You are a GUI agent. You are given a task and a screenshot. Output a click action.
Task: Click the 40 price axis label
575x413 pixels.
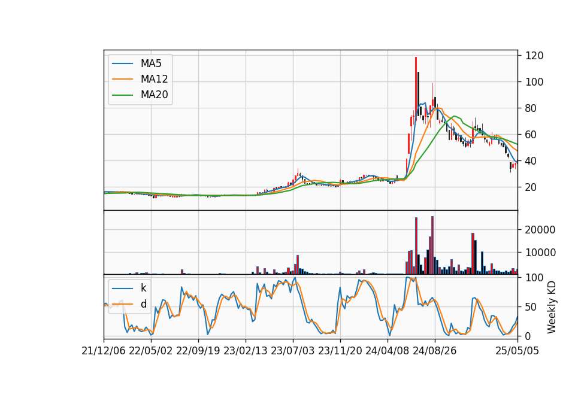coord(531,161)
